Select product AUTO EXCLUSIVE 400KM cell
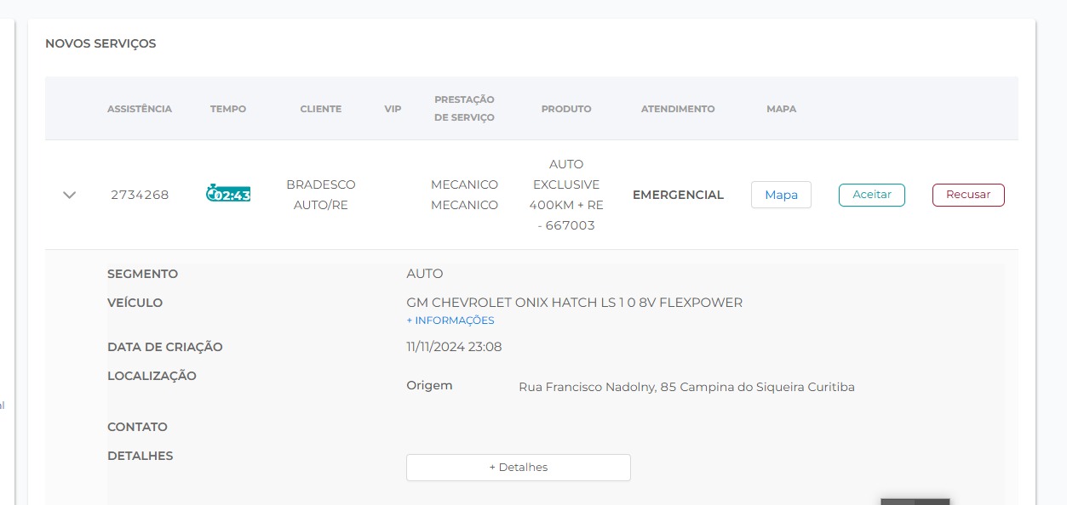 click(x=566, y=195)
